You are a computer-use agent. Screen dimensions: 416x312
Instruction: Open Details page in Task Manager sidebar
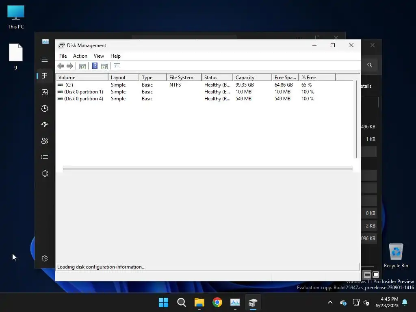45,157
